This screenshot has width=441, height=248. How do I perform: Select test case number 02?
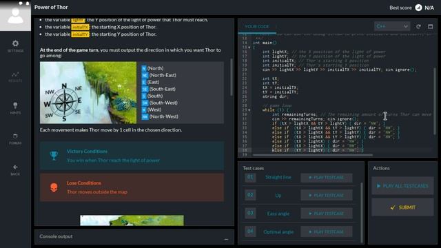(250, 195)
